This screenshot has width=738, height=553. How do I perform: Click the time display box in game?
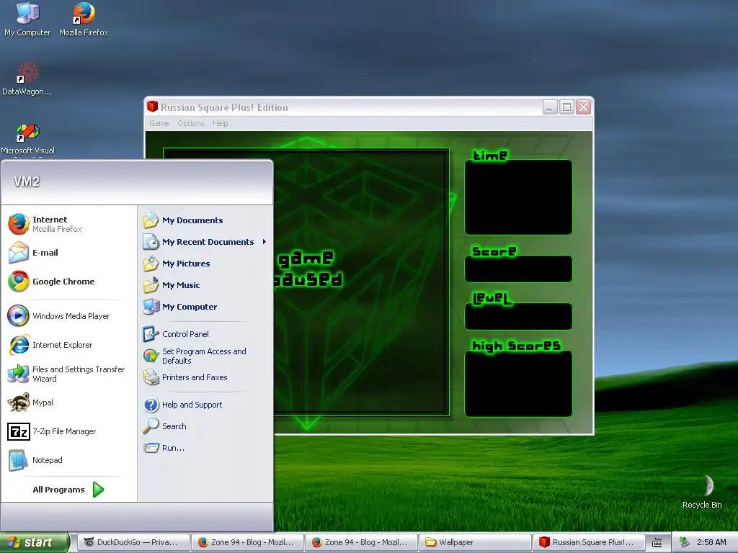[x=518, y=197]
